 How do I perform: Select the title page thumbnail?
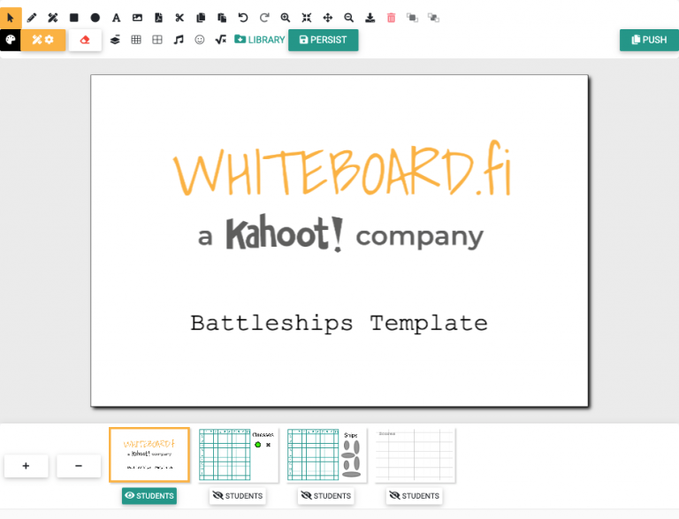pos(149,454)
